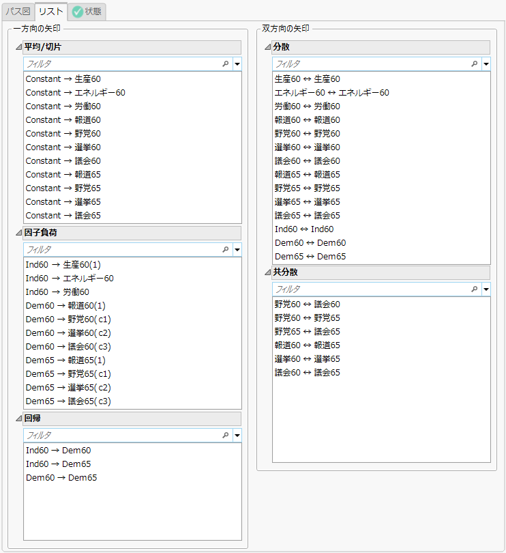Select row Constant → 生産60
Viewport: 506px width, 553px height.
click(132, 79)
